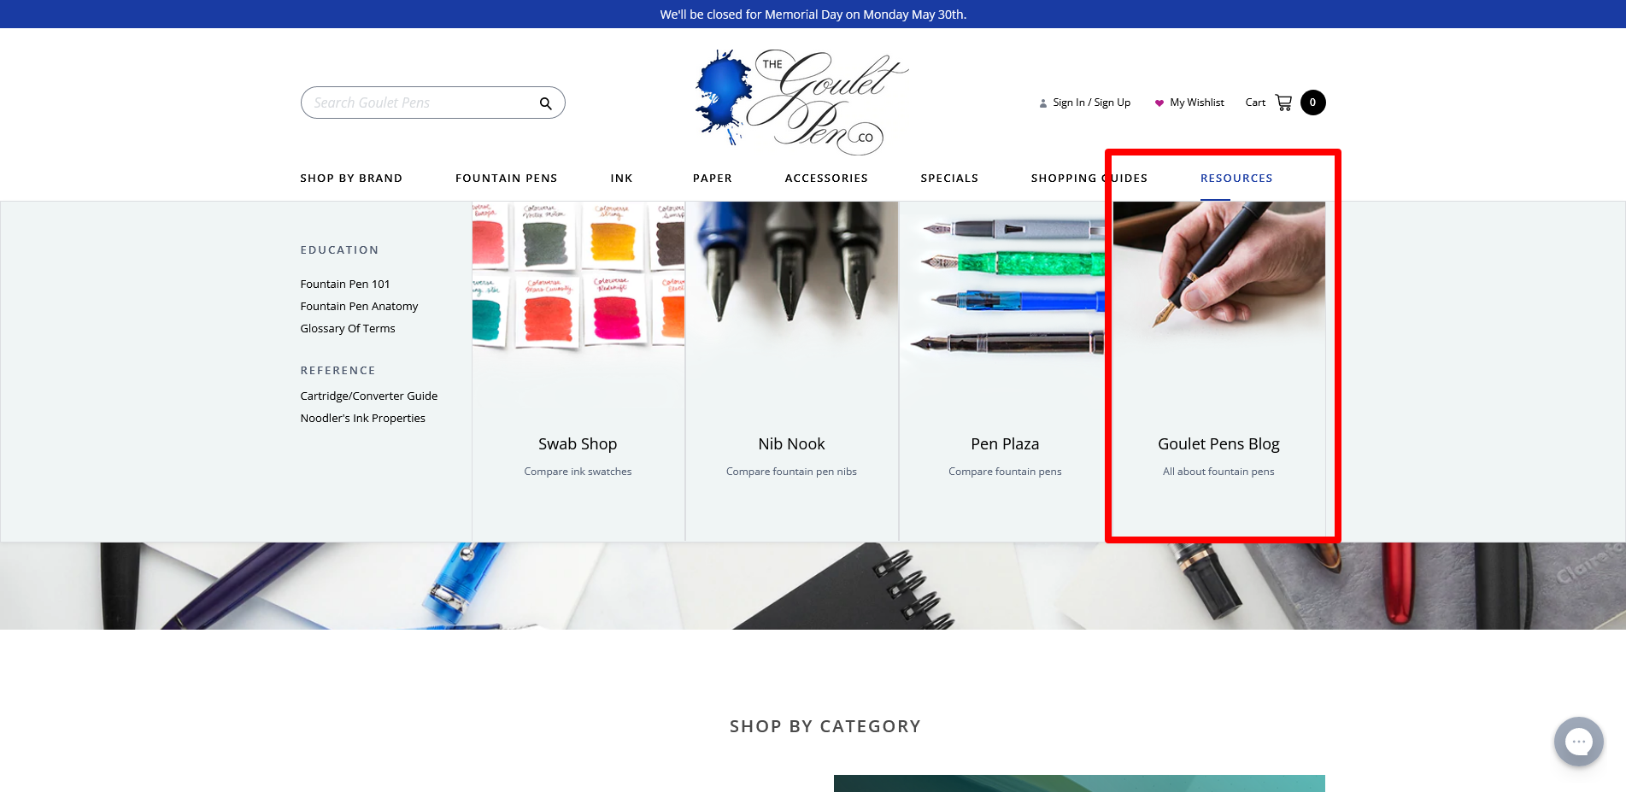Viewport: 1626px width, 792px height.
Task: Click the My Wishlist heart icon
Action: pyautogui.click(x=1159, y=103)
